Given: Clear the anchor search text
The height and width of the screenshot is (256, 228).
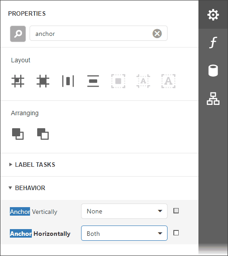Looking at the screenshot, I should tap(157, 34).
